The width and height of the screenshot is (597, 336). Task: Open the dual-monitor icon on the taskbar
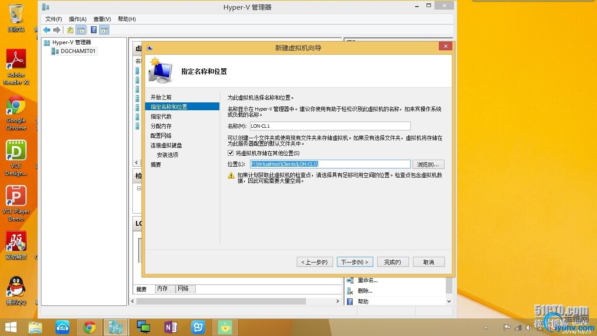tap(143, 327)
